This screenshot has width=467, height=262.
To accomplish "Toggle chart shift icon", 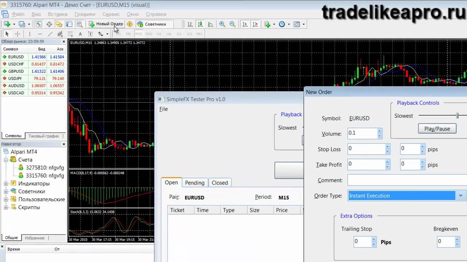I will 255,24.
